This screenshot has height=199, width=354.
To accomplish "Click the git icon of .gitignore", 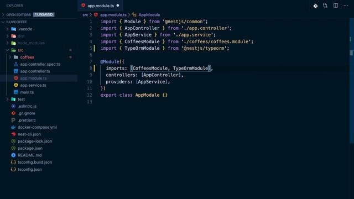I will pos(13,113).
